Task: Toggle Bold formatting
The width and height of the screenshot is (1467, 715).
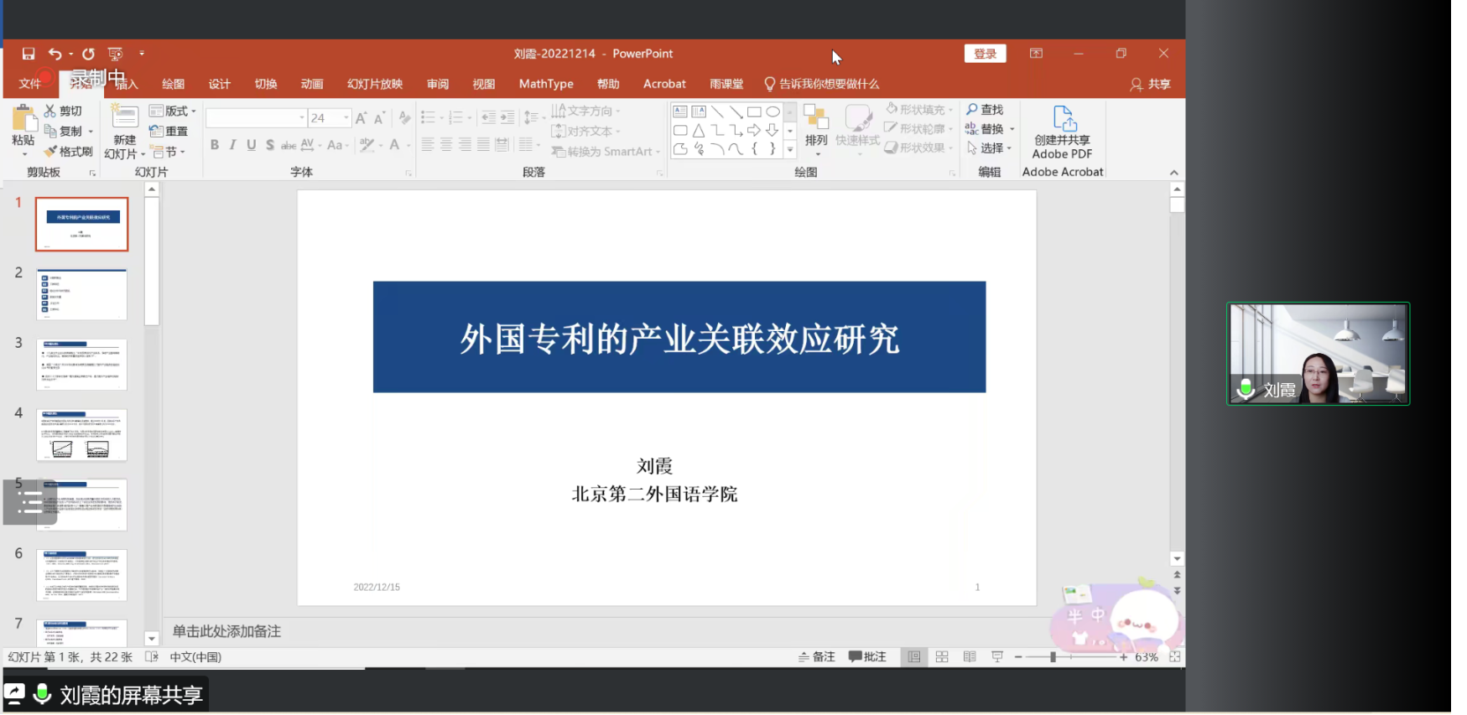Action: pos(215,145)
